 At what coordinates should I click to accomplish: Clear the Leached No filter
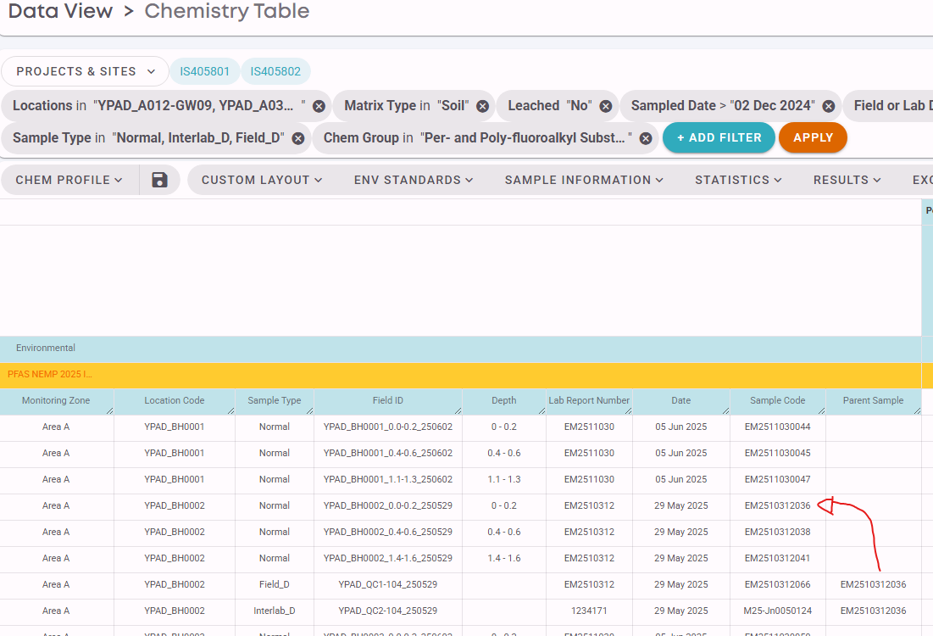click(606, 106)
